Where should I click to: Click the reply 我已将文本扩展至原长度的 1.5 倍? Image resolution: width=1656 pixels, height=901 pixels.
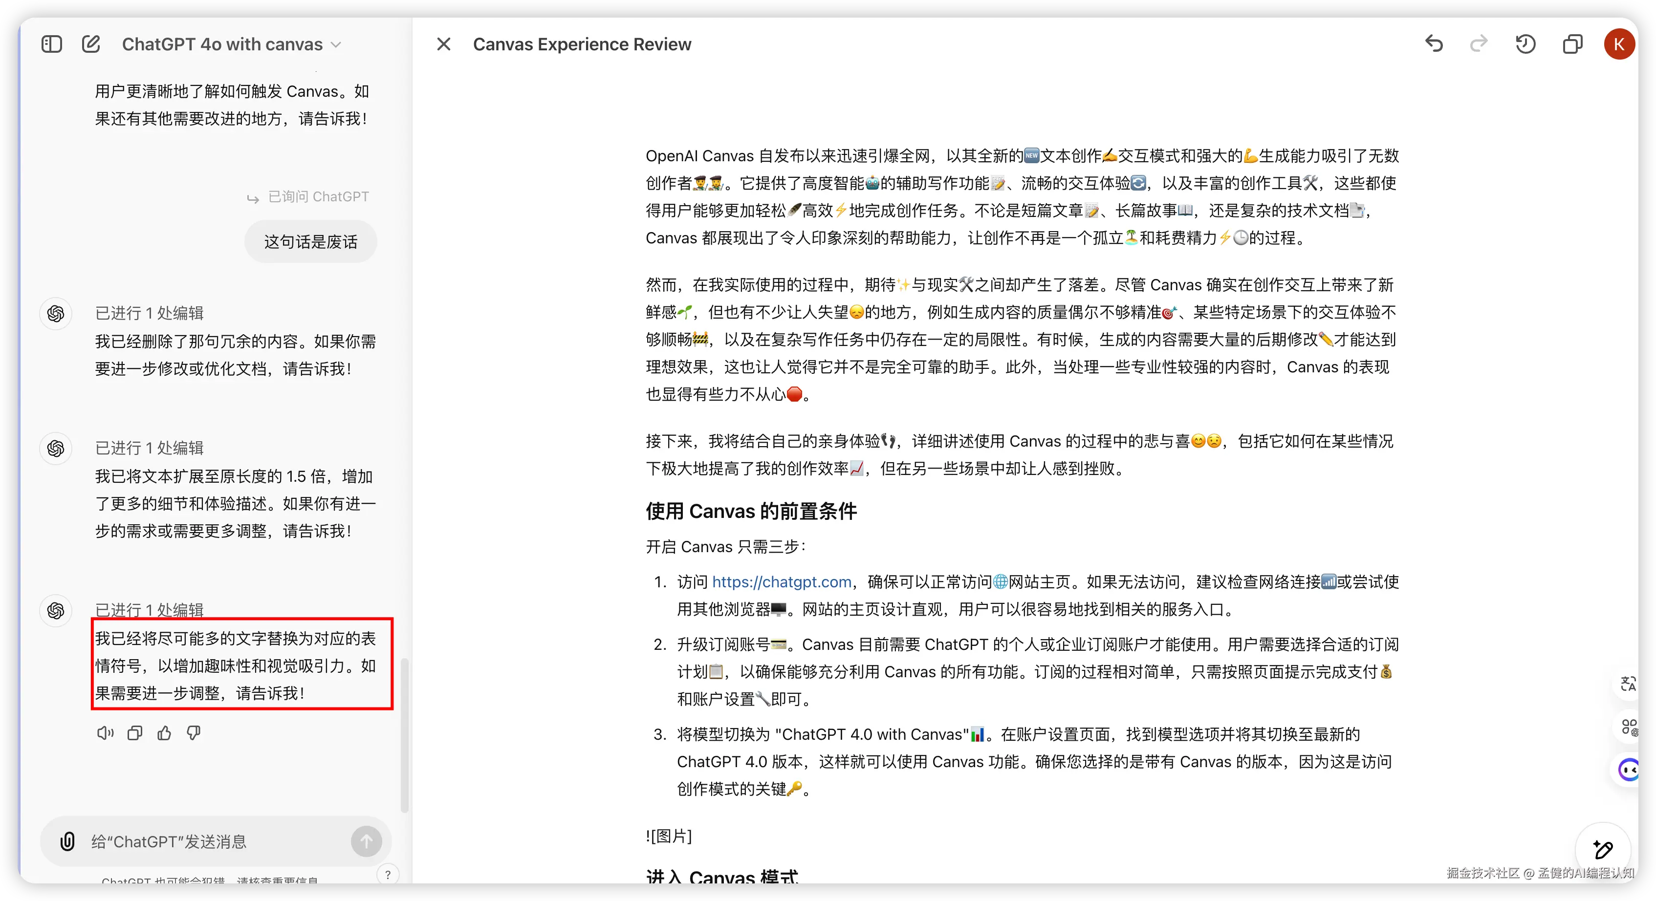tap(236, 503)
